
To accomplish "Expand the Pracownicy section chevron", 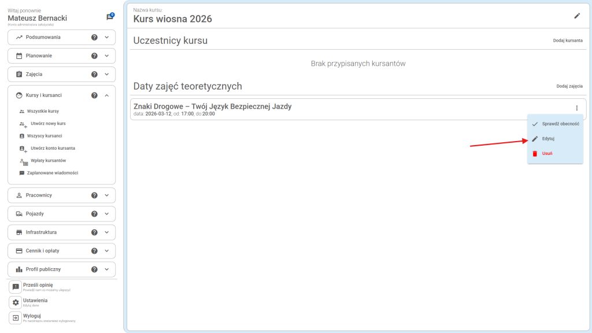I will (x=106, y=195).
